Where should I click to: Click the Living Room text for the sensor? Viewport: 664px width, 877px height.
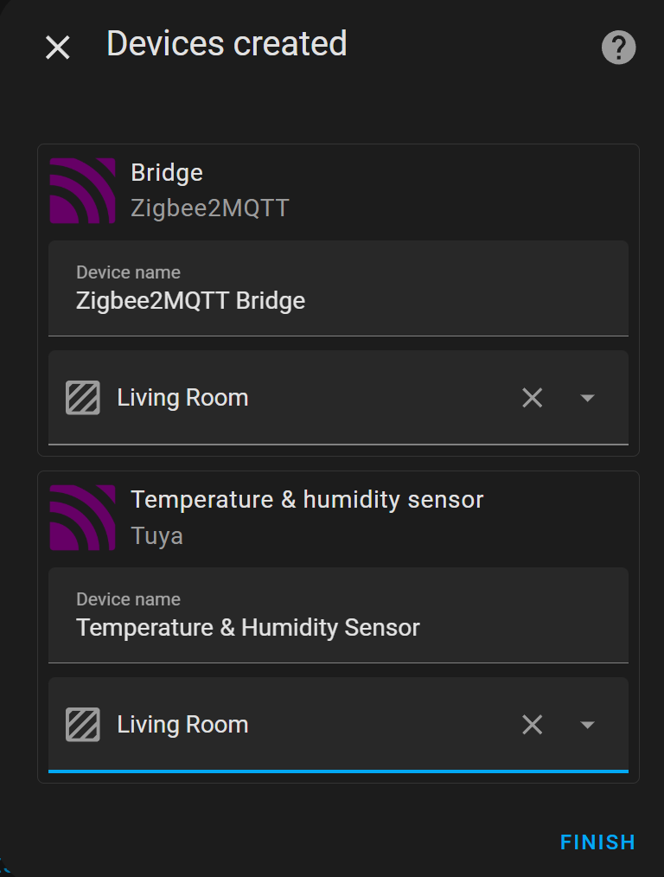coord(182,725)
